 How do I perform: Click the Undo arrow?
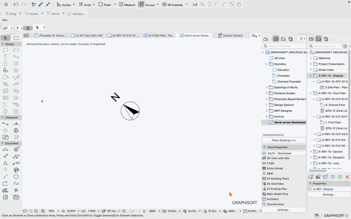click(x=16, y=4)
